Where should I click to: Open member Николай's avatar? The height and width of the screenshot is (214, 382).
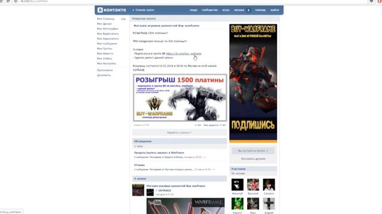click(x=238, y=185)
